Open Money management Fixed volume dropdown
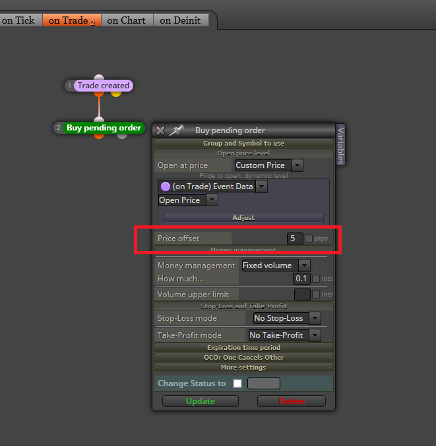Image resolution: width=436 pixels, height=446 pixels. [x=276, y=265]
